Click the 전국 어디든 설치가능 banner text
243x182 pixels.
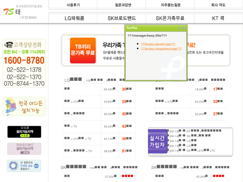pyautogui.click(x=30, y=107)
